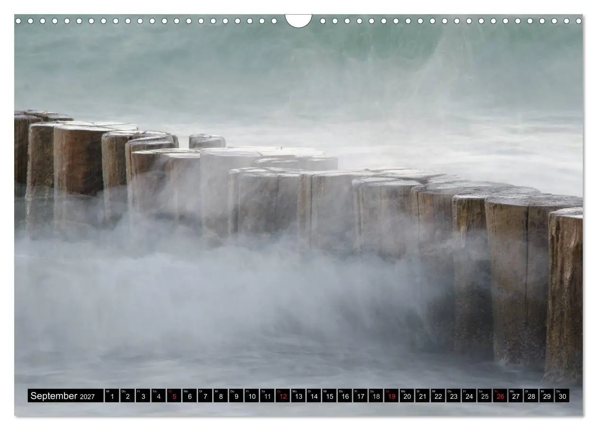Select day 30 in the calendar strip

click(x=562, y=396)
